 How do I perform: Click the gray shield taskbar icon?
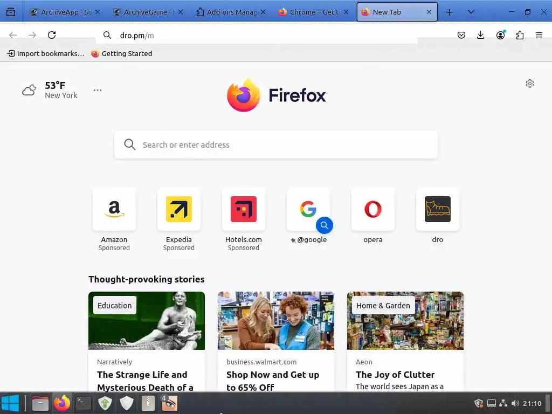pyautogui.click(x=126, y=403)
